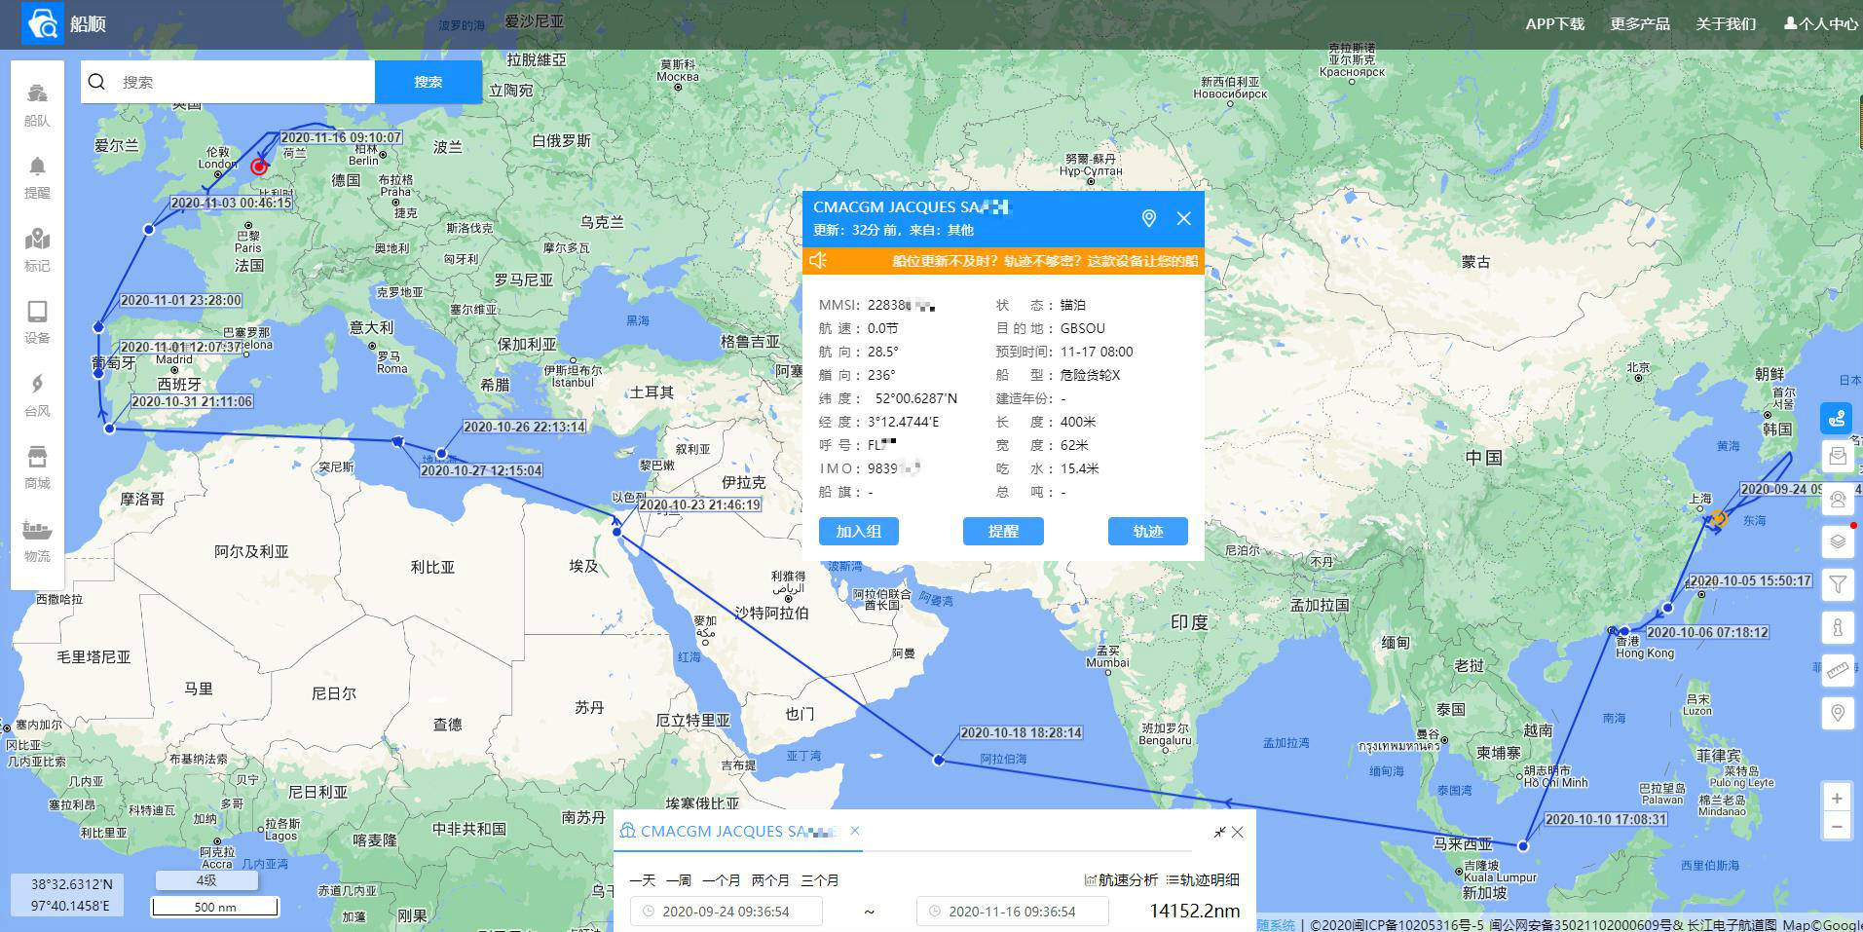This screenshot has width=1863, height=932.
Task: Click the 提醒 button in ship popup
Action: coord(1003,531)
